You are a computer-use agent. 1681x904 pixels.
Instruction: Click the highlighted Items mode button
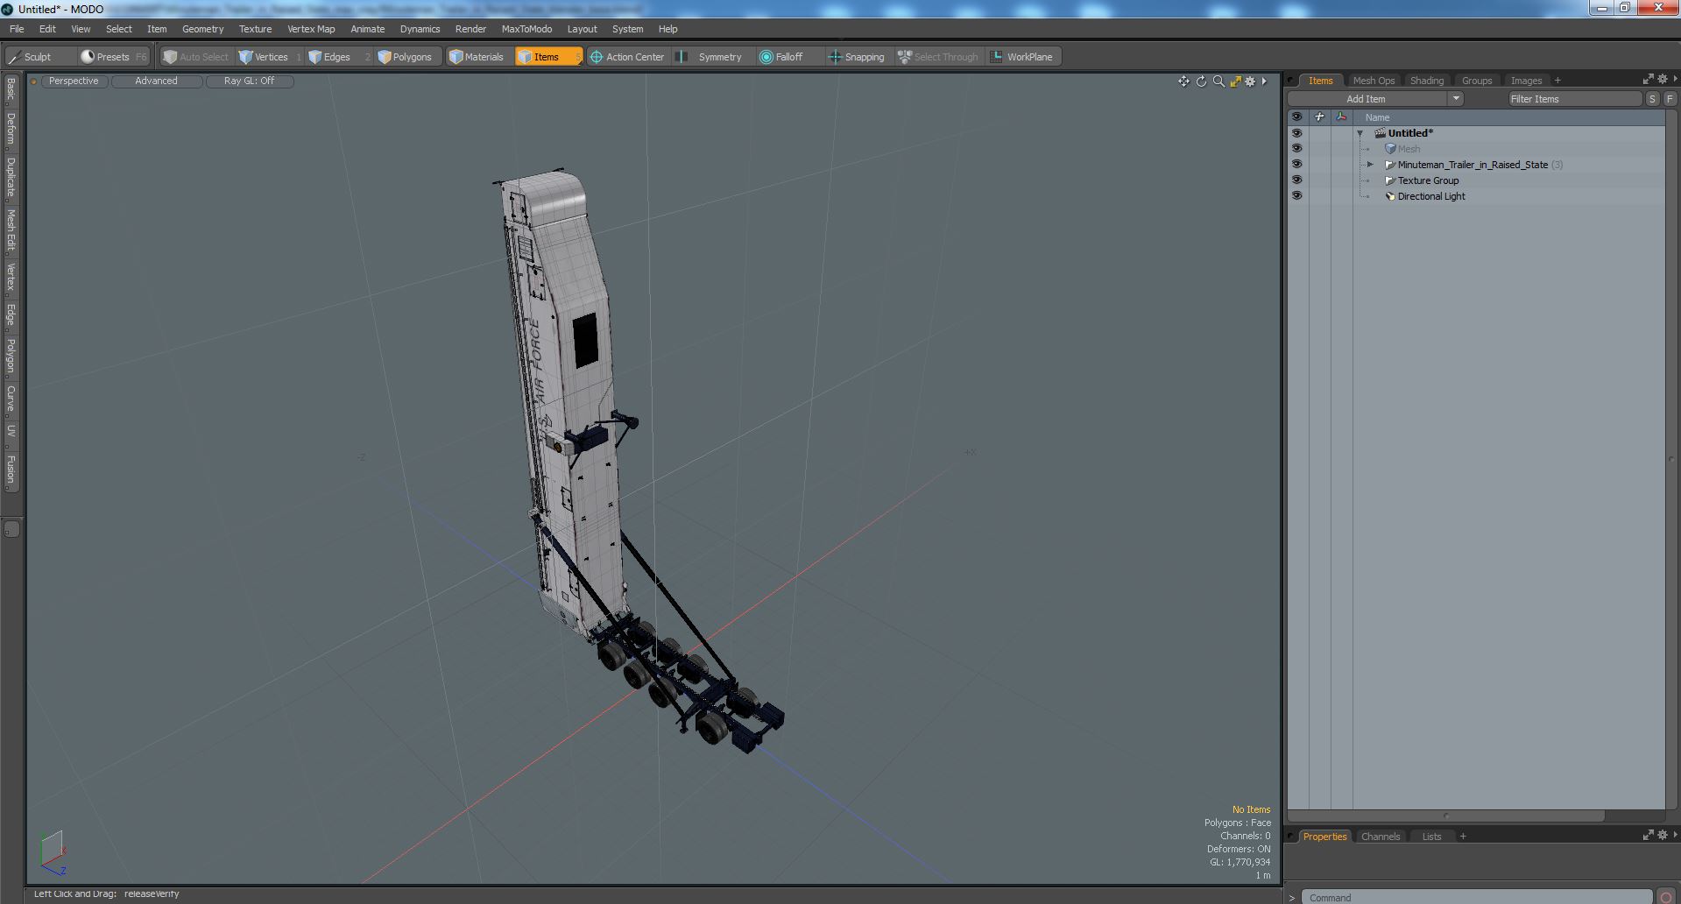548,57
